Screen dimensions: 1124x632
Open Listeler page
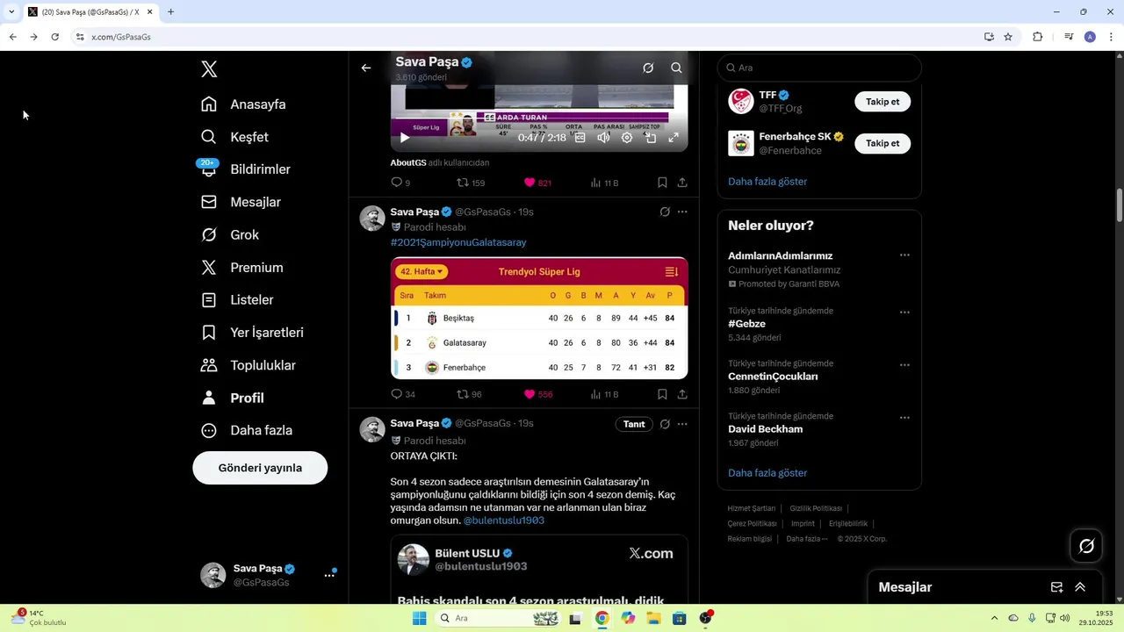tap(237, 300)
